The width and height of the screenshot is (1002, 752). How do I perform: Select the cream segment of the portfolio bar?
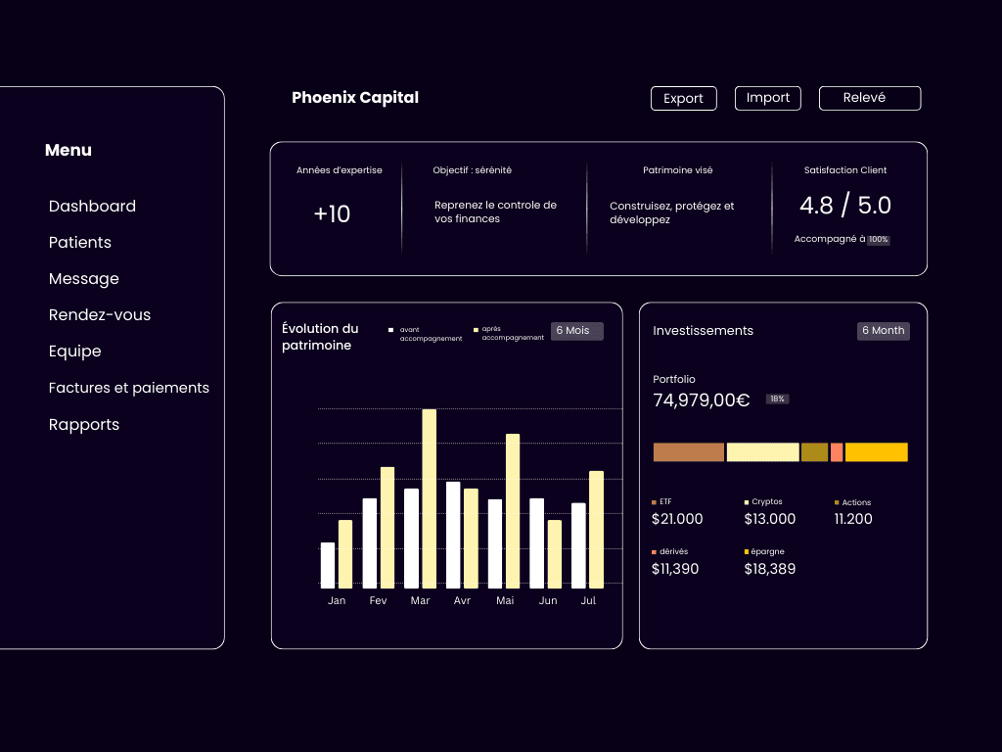762,451
